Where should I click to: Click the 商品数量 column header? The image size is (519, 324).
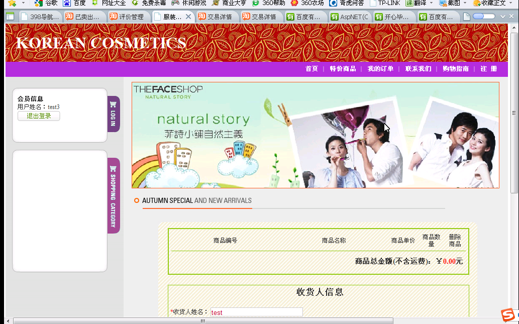(x=431, y=241)
